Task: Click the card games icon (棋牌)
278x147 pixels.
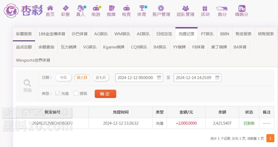Action: point(111,8)
